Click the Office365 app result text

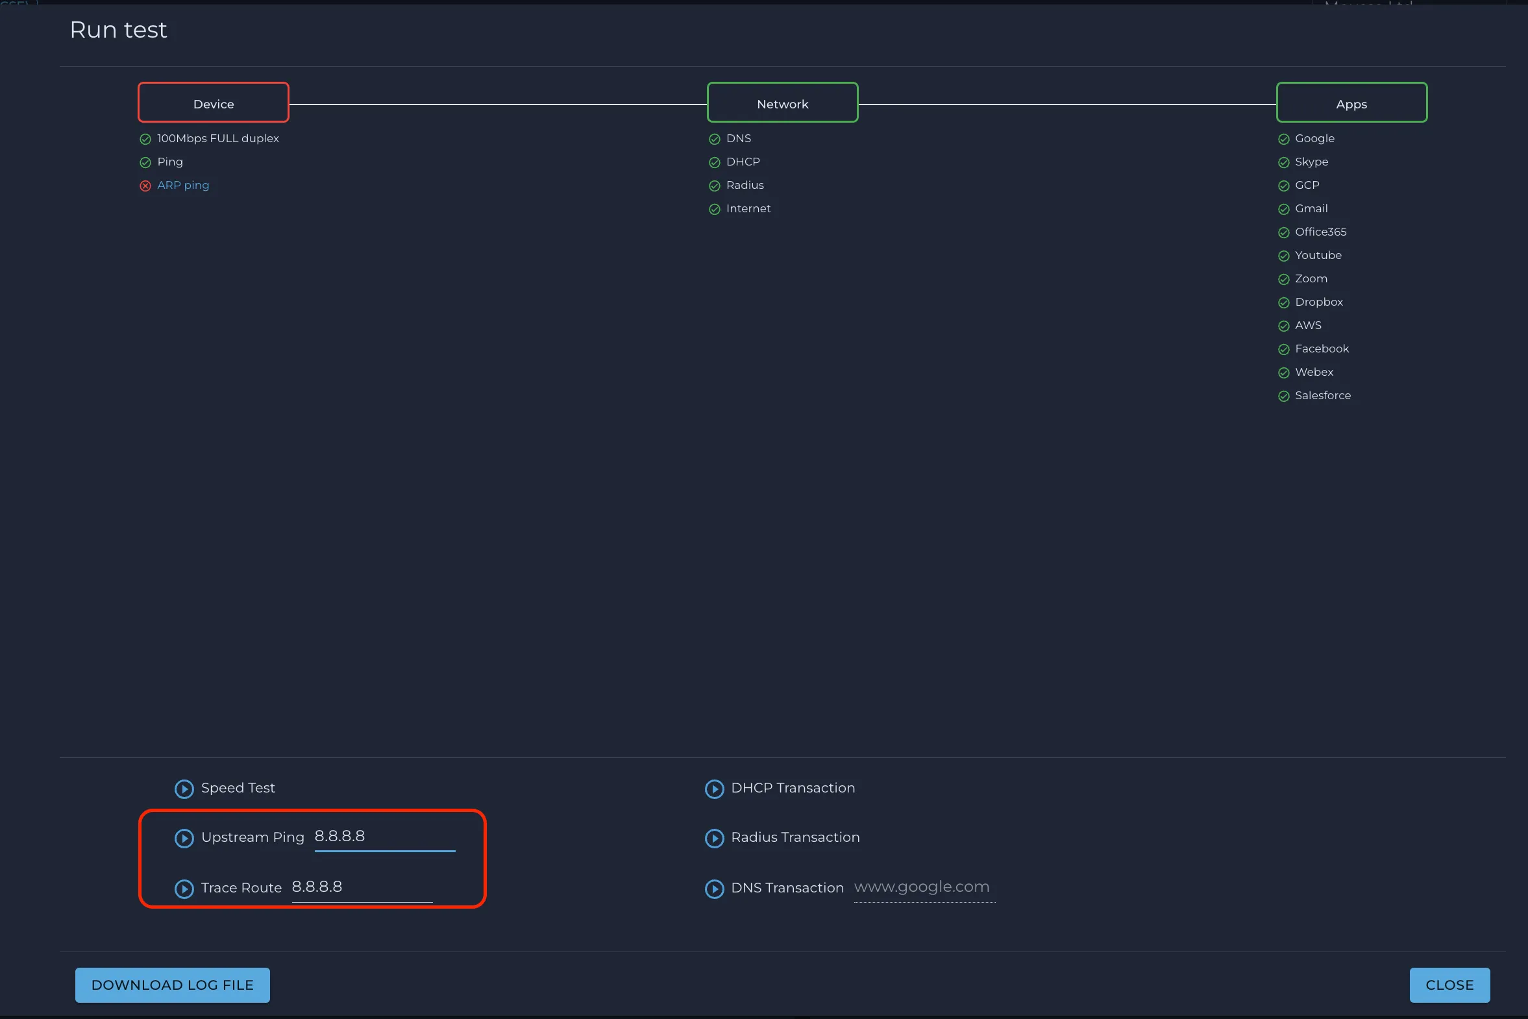click(x=1321, y=232)
